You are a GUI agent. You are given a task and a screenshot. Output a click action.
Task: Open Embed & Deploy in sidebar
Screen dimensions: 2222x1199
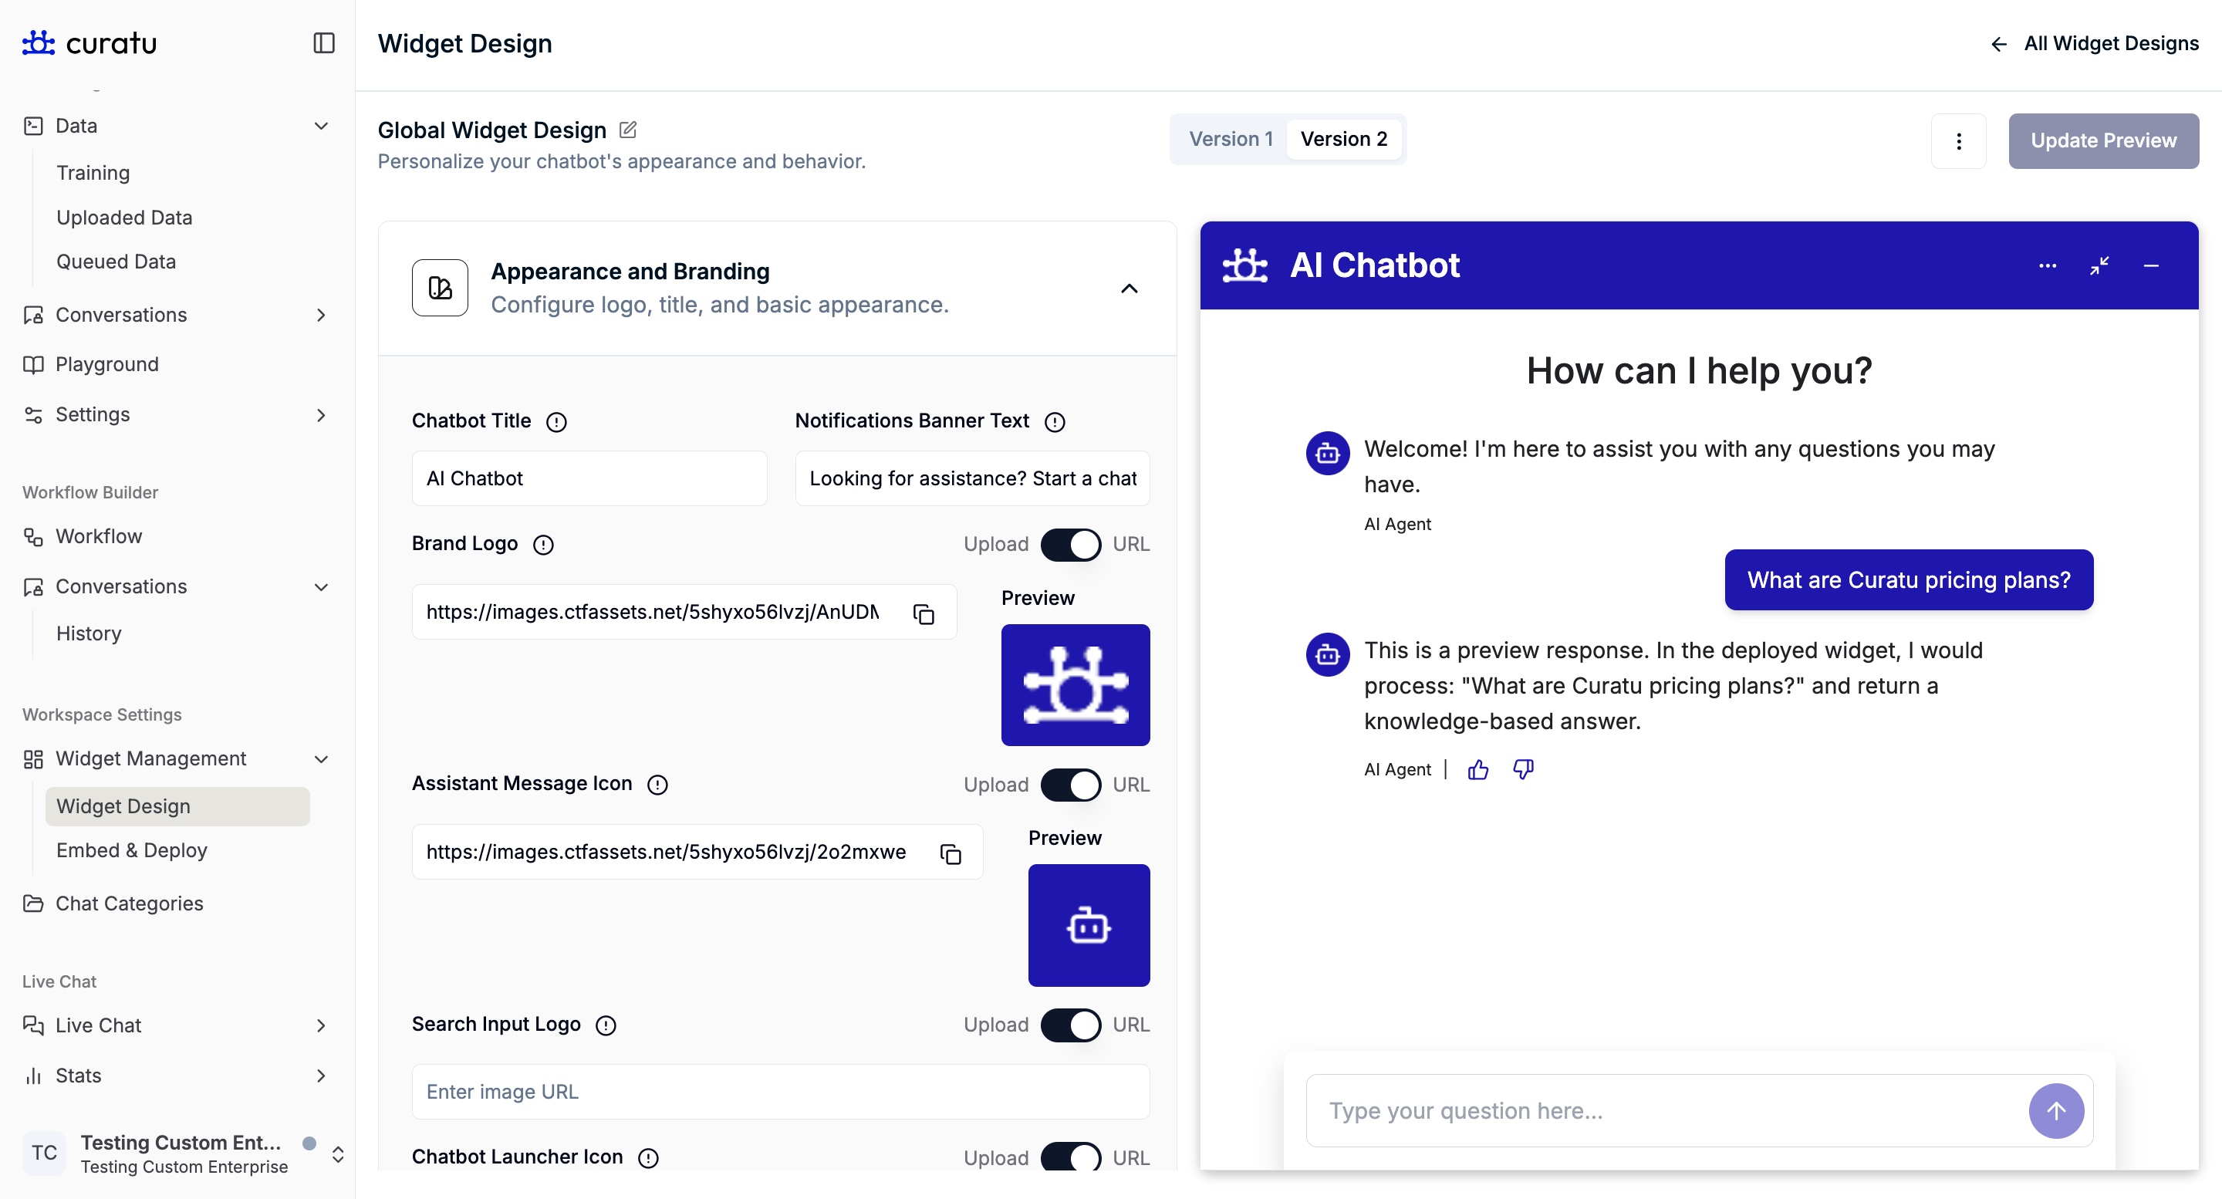click(132, 850)
